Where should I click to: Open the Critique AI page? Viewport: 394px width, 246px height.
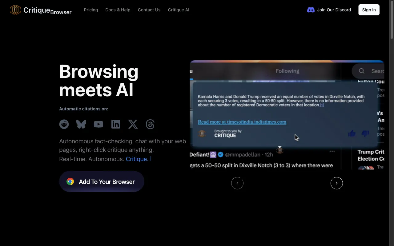pyautogui.click(x=179, y=10)
